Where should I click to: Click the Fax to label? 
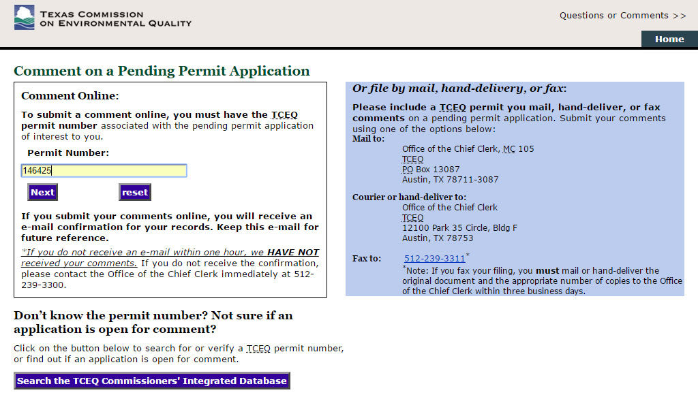click(x=367, y=259)
